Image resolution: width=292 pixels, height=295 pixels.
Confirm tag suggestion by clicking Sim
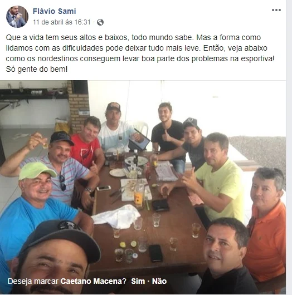click(138, 281)
